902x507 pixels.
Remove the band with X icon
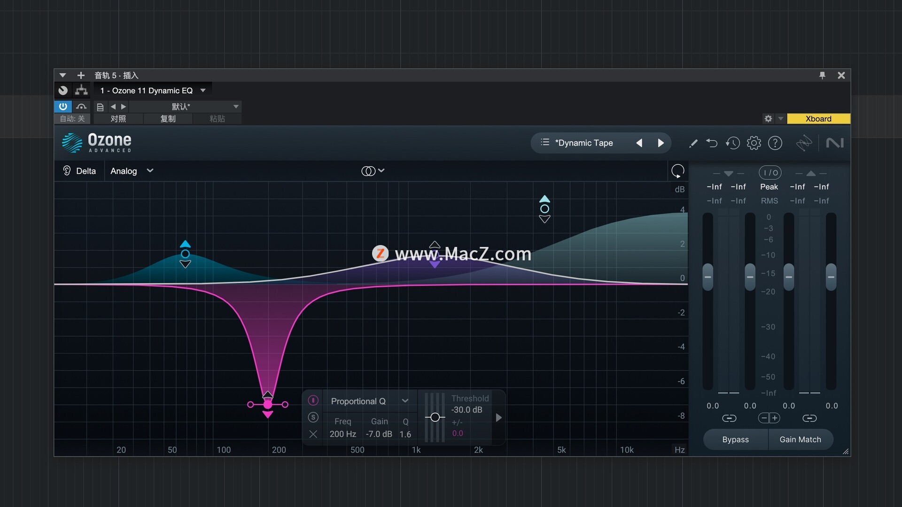coord(313,434)
